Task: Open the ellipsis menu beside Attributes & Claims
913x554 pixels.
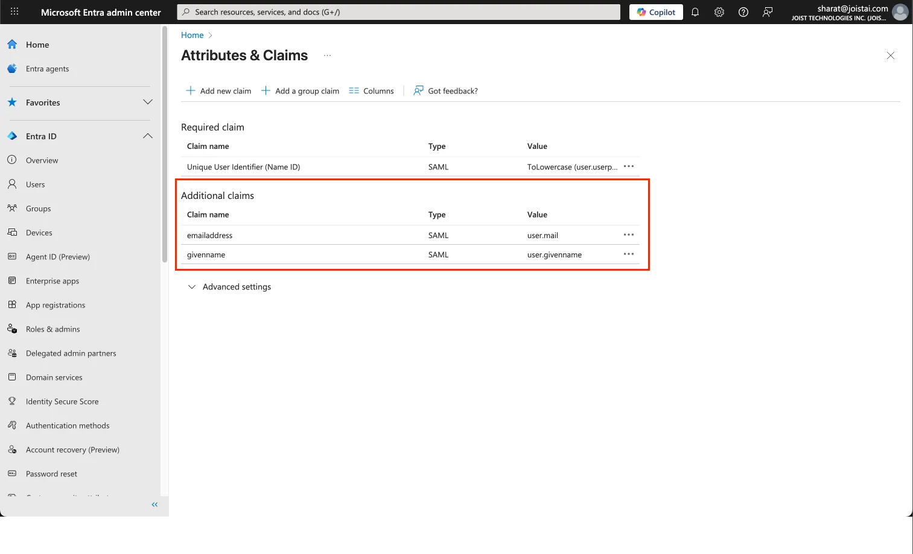Action: 327,55
